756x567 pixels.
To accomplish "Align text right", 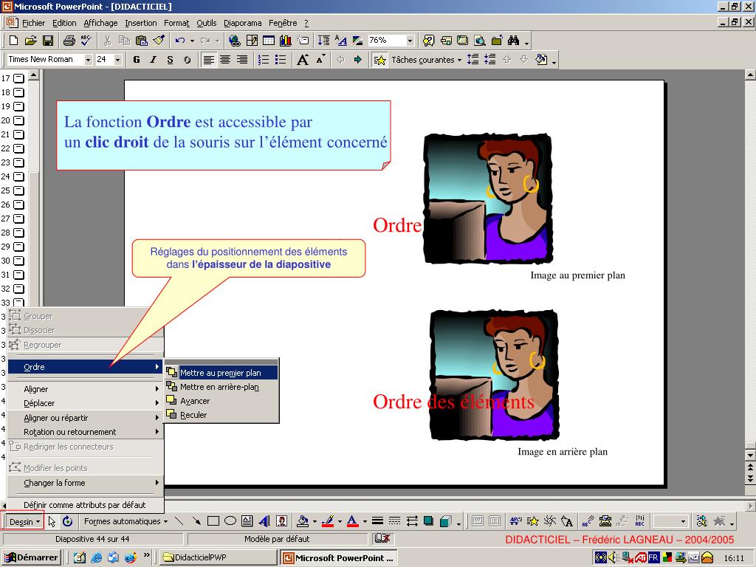I will pos(242,60).
